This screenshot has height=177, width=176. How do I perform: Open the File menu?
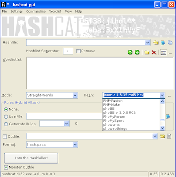point(4,12)
